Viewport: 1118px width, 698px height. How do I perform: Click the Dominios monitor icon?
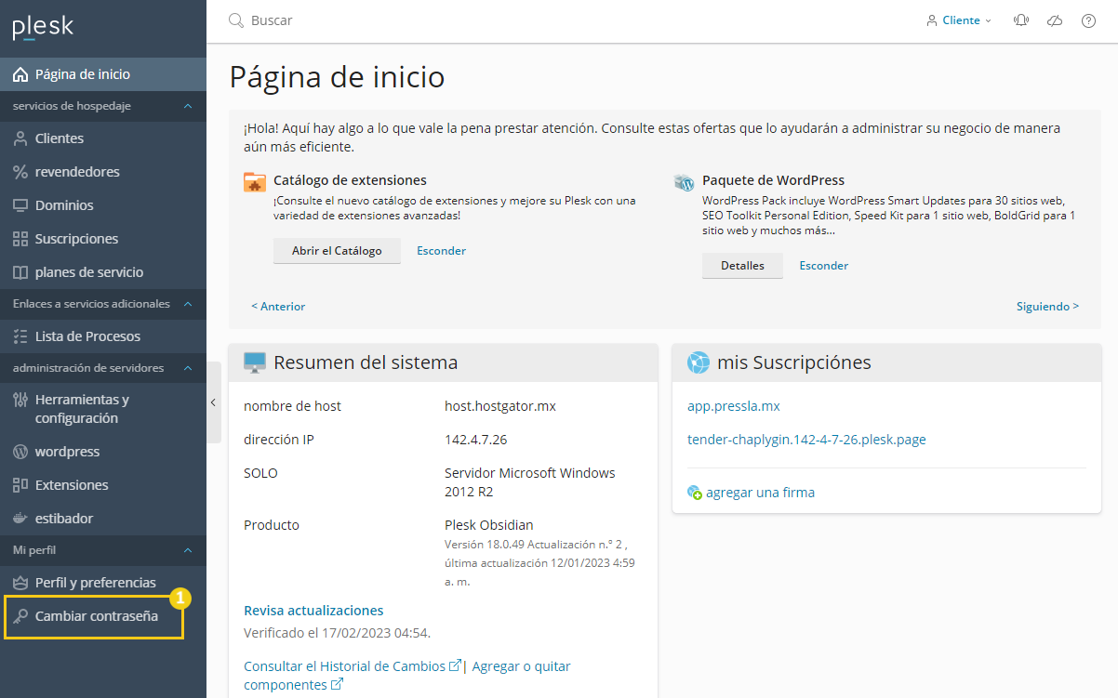[x=20, y=205]
